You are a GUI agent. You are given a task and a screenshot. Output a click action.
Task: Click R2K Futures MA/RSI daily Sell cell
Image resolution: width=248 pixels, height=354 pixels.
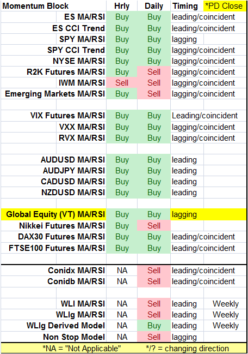pyautogui.click(x=154, y=72)
